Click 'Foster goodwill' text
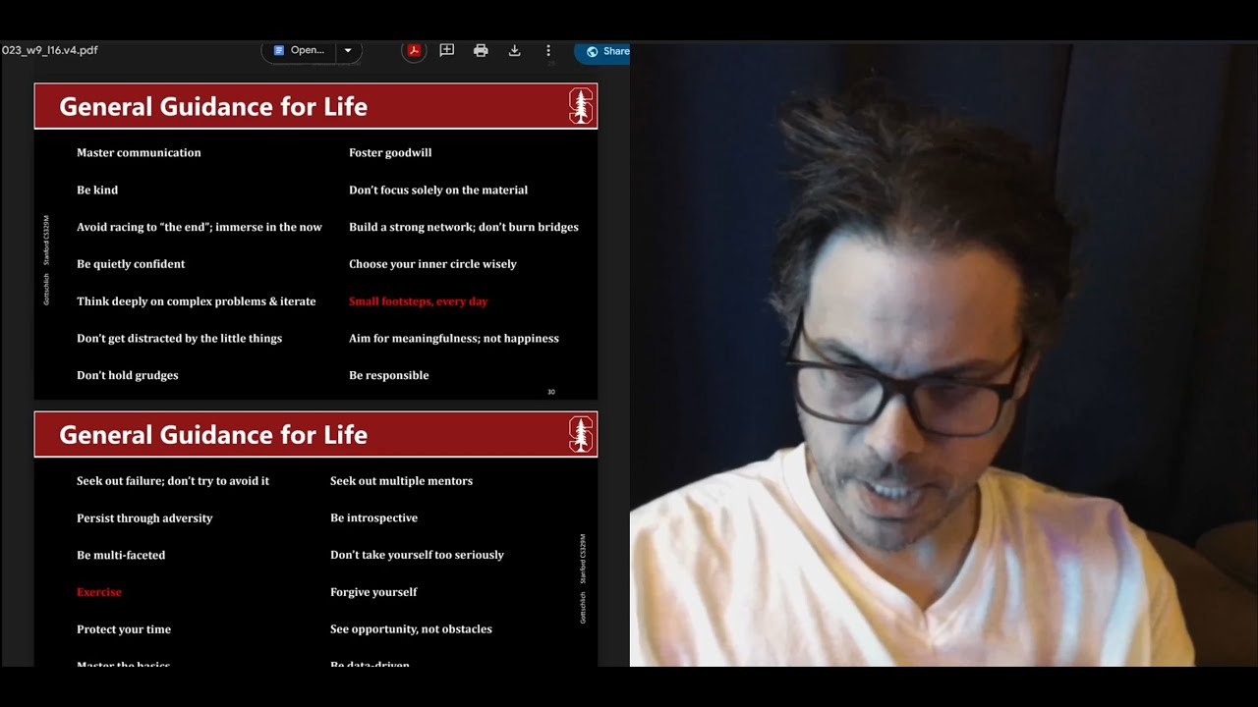The width and height of the screenshot is (1258, 707). (390, 152)
